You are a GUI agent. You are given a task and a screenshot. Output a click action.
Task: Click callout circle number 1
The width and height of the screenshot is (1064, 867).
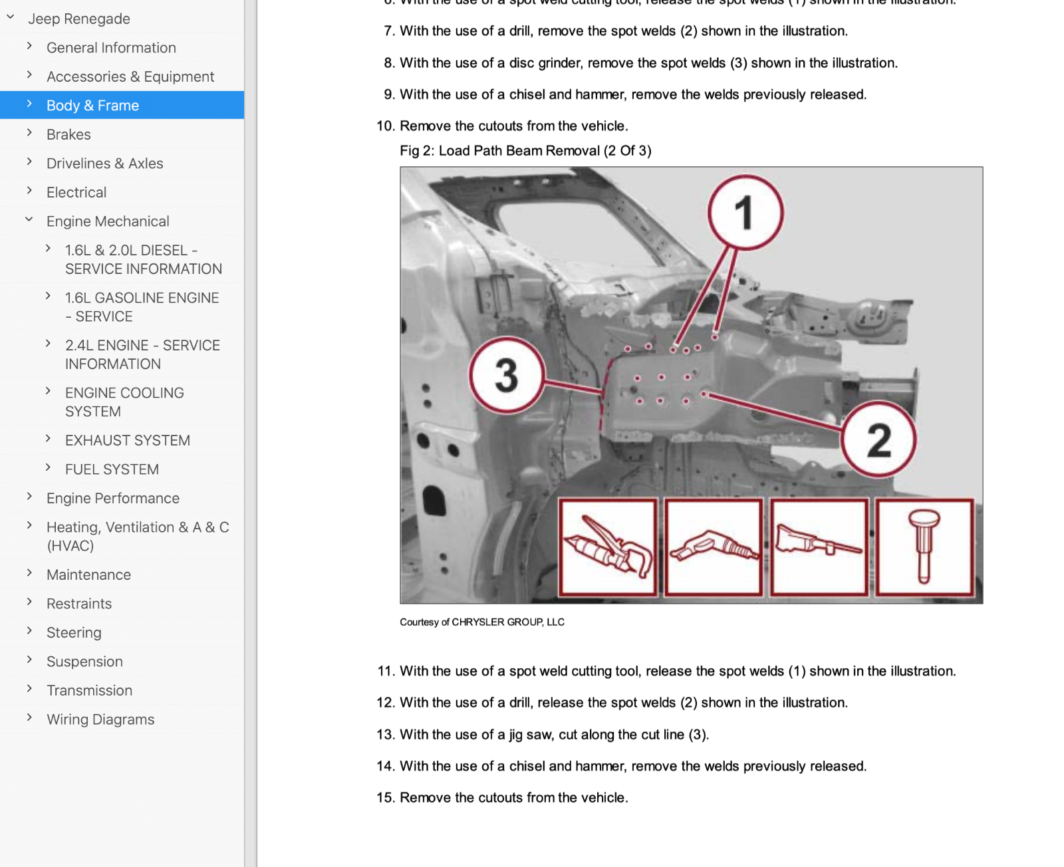[745, 213]
